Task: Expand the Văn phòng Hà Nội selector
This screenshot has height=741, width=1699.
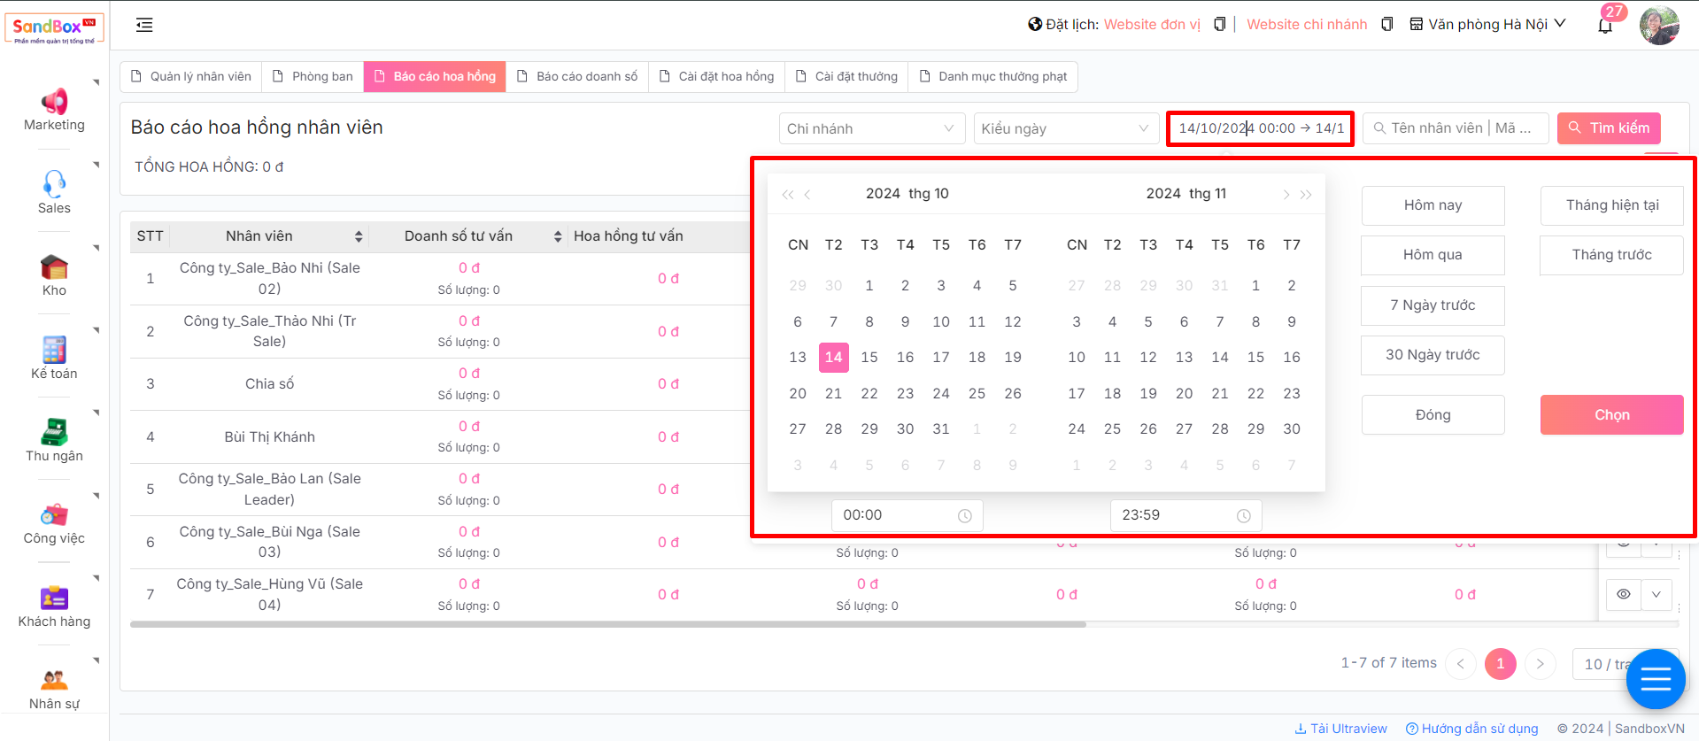Action: [1487, 25]
